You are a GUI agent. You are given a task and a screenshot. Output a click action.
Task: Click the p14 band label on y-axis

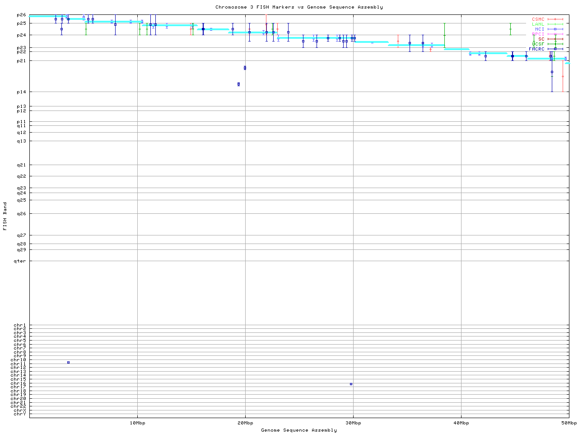tap(22, 92)
